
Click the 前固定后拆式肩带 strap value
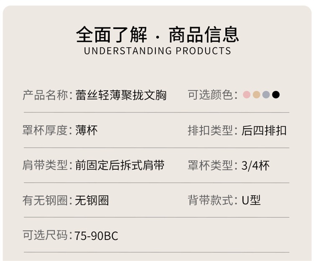[120, 165]
